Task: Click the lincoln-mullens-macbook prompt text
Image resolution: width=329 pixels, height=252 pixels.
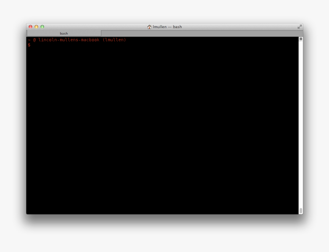Action: [69, 40]
